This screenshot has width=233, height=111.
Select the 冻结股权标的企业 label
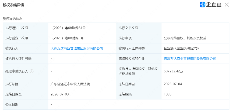(x=132, y=59)
